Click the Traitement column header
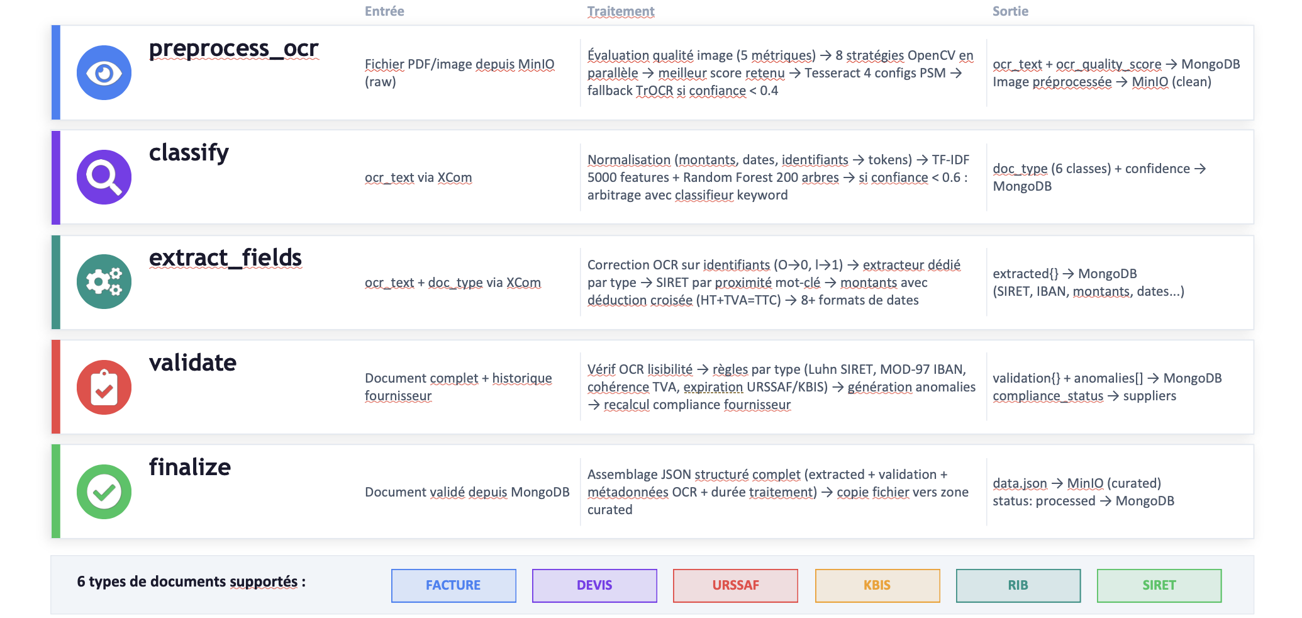Screen dimensions: 1302x618 coord(621,11)
